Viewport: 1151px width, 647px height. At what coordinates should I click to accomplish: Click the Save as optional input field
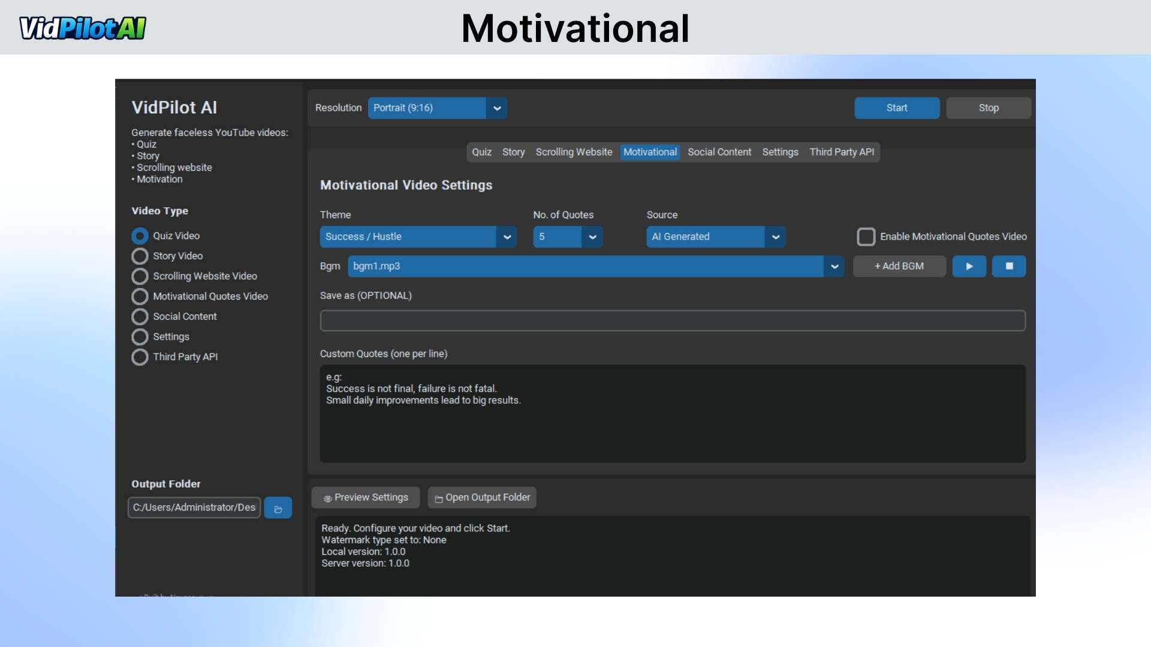pos(671,321)
